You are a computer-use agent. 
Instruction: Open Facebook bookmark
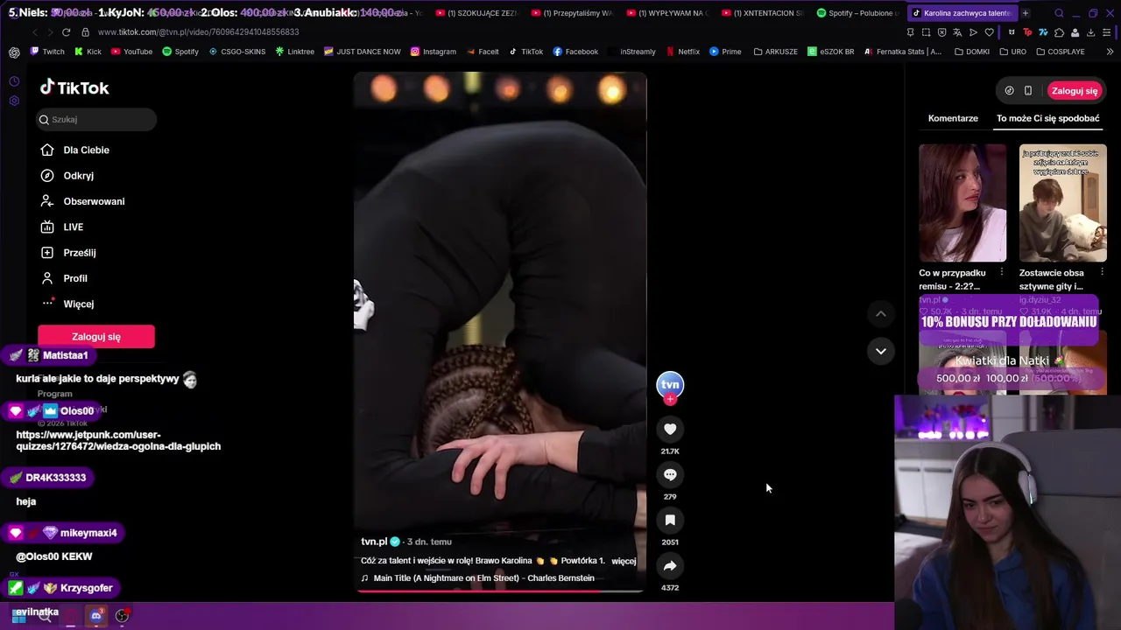click(x=575, y=52)
